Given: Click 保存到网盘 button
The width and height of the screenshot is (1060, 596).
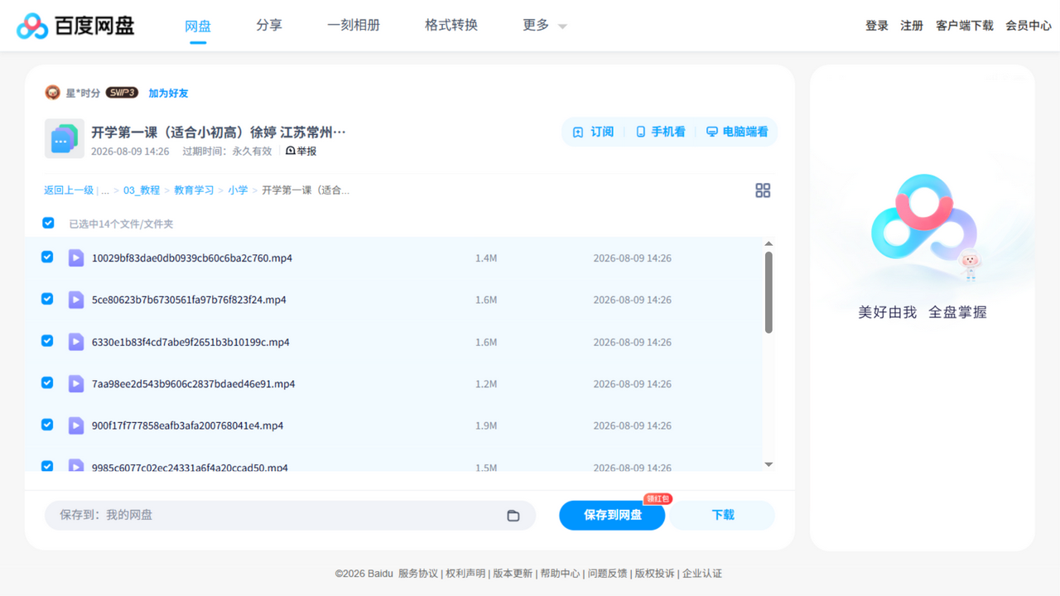Looking at the screenshot, I should click(x=612, y=515).
